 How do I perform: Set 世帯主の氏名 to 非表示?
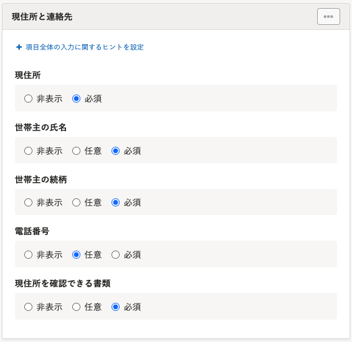pos(28,151)
